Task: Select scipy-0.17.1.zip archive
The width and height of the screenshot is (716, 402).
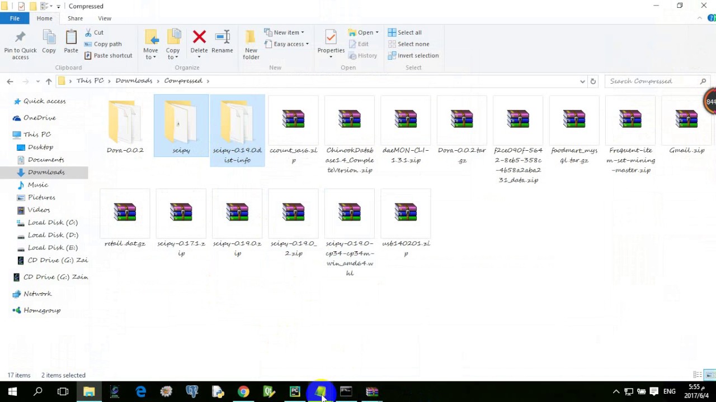Action: click(181, 224)
